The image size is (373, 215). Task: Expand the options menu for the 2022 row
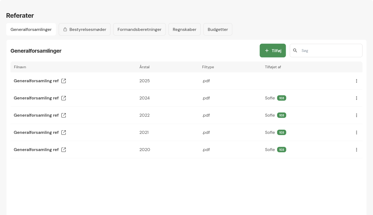(356, 115)
